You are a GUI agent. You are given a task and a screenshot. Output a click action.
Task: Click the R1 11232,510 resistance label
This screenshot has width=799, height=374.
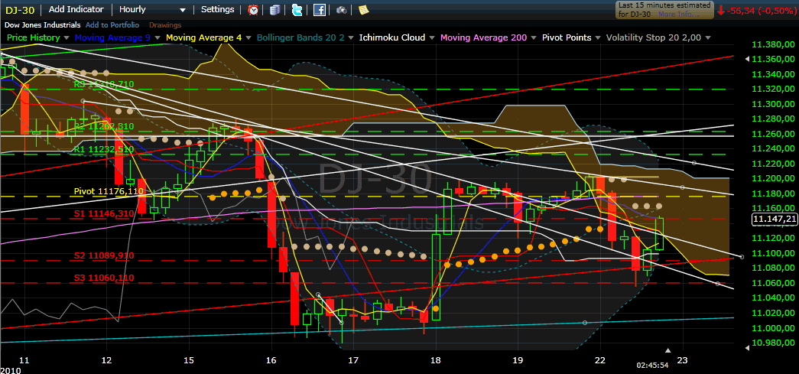point(105,149)
